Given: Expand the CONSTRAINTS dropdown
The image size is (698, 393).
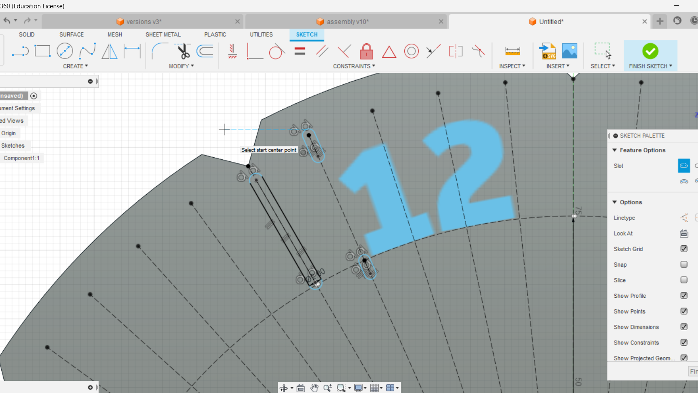Looking at the screenshot, I should point(354,66).
